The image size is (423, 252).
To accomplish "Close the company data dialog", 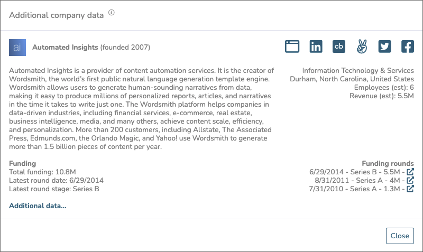I will click(x=400, y=236).
